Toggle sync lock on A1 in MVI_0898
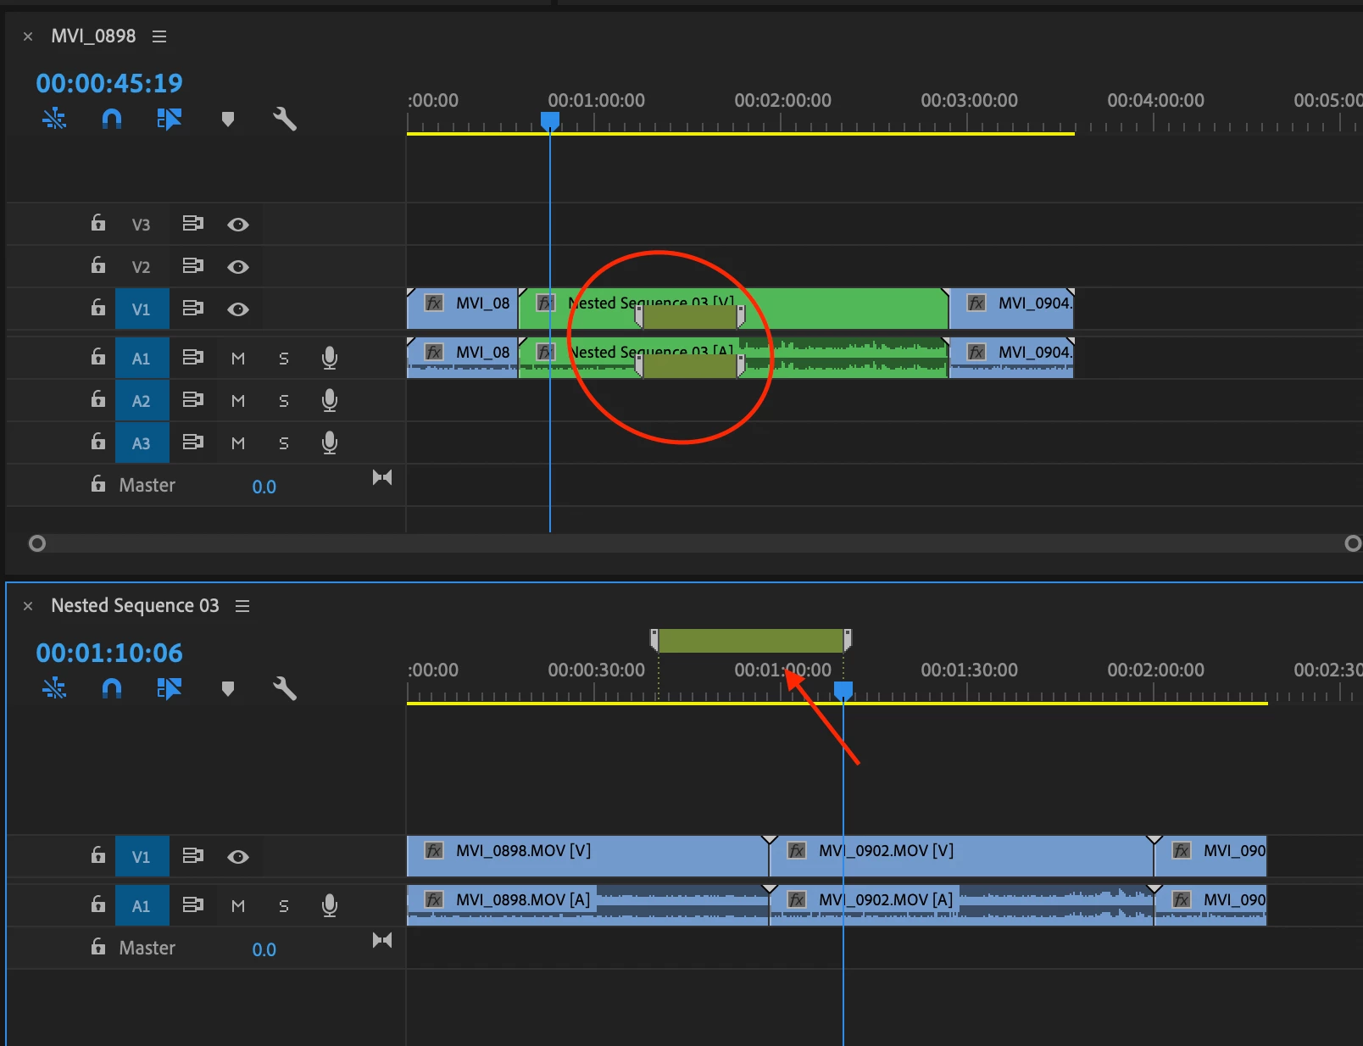 tap(193, 358)
